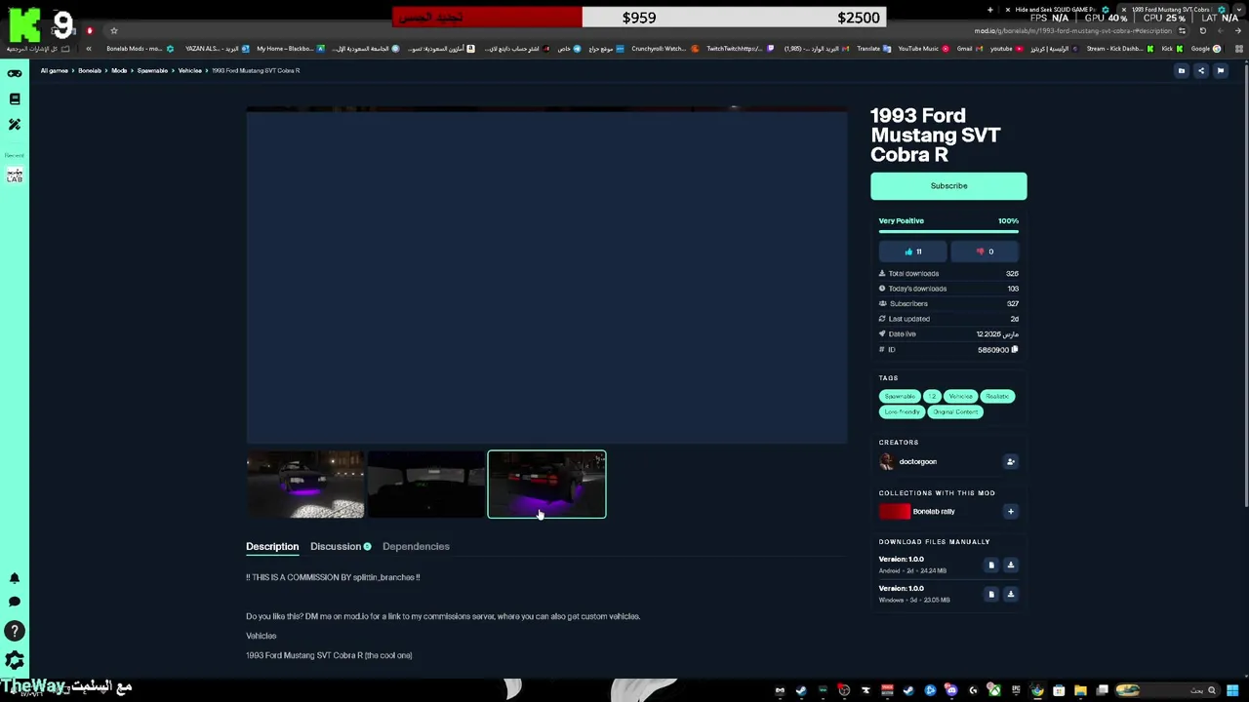Open the chat bubble icon in the sidebar
The width and height of the screenshot is (1249, 702).
(15, 602)
